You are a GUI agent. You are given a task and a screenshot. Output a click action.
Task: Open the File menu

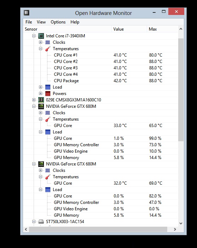point(29,22)
